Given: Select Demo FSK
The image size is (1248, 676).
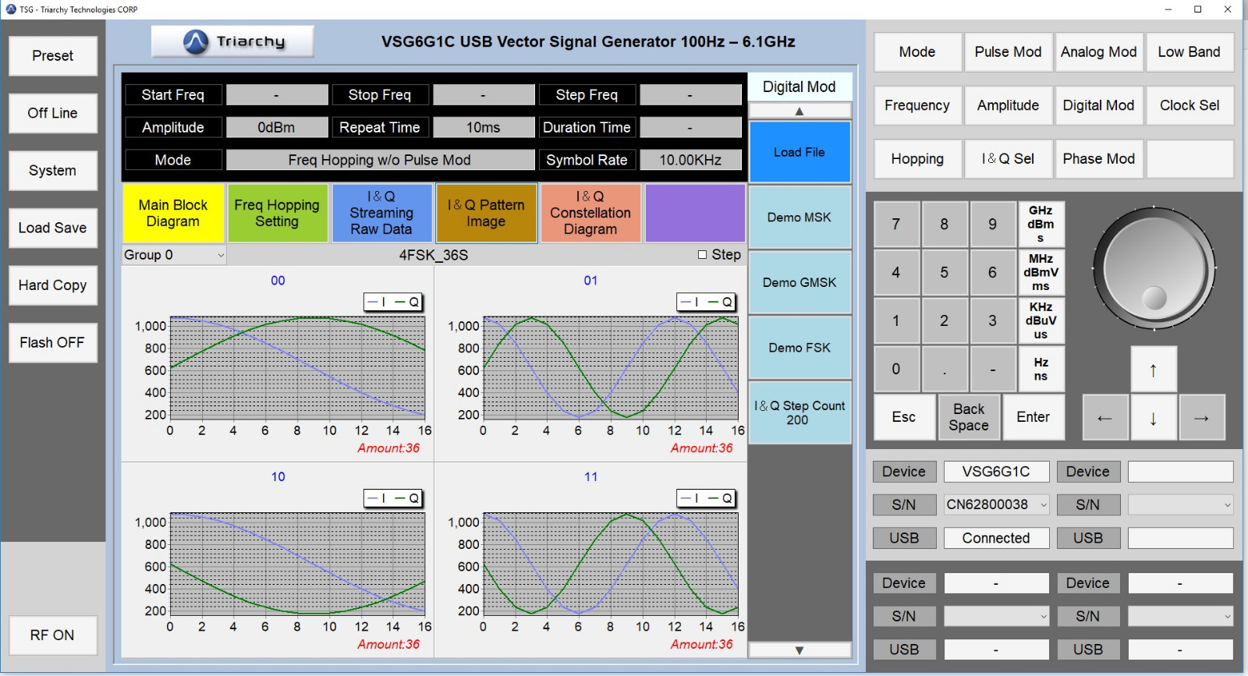Looking at the screenshot, I should tap(799, 348).
